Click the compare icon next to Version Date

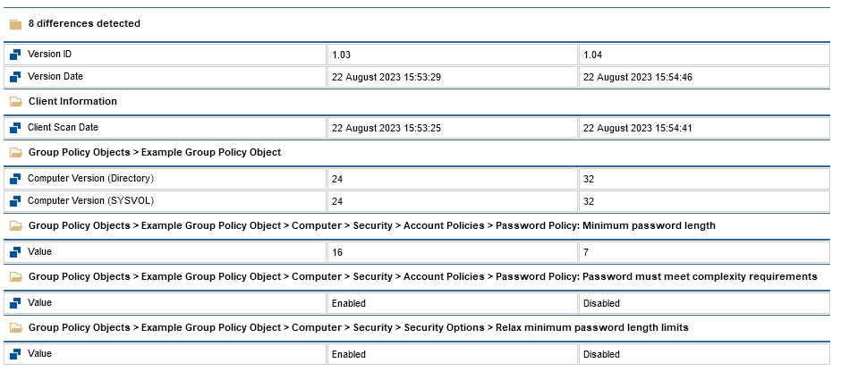coord(15,77)
